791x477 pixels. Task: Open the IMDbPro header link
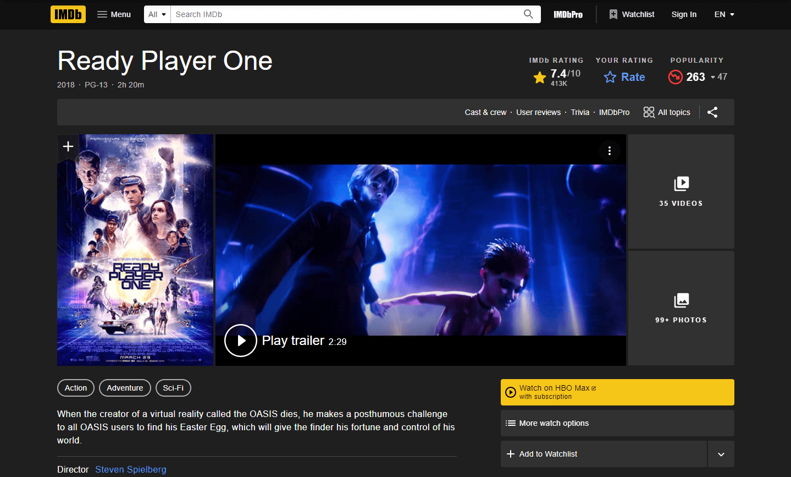point(568,14)
